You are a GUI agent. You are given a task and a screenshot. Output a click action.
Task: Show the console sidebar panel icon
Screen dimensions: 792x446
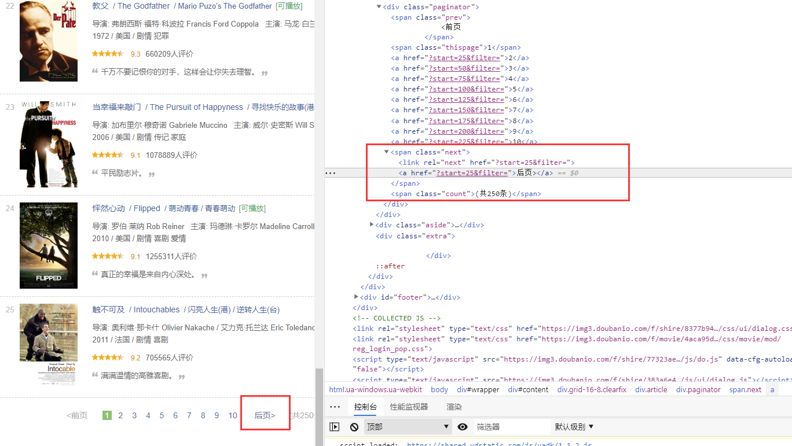pyautogui.click(x=334, y=427)
